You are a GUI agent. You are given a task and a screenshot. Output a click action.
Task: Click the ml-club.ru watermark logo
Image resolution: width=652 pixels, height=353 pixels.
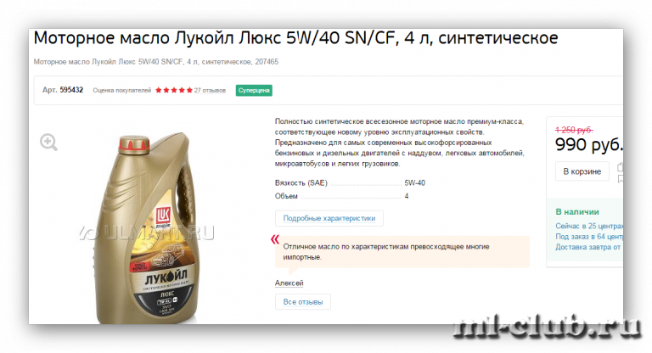547,328
